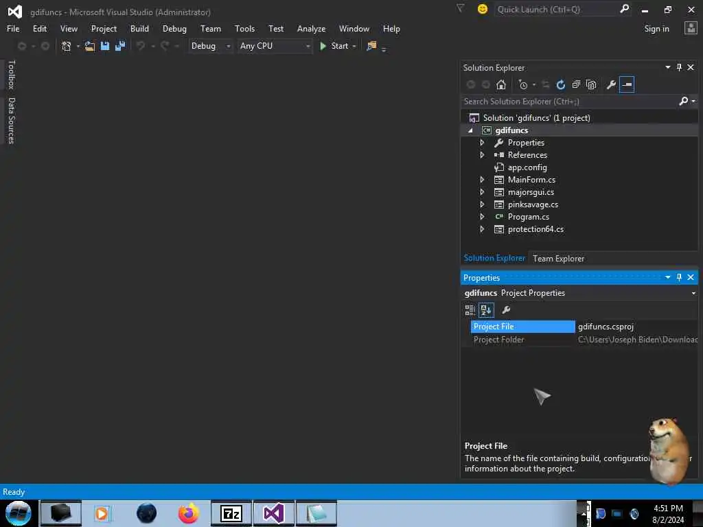Open the Build menu

click(139, 29)
